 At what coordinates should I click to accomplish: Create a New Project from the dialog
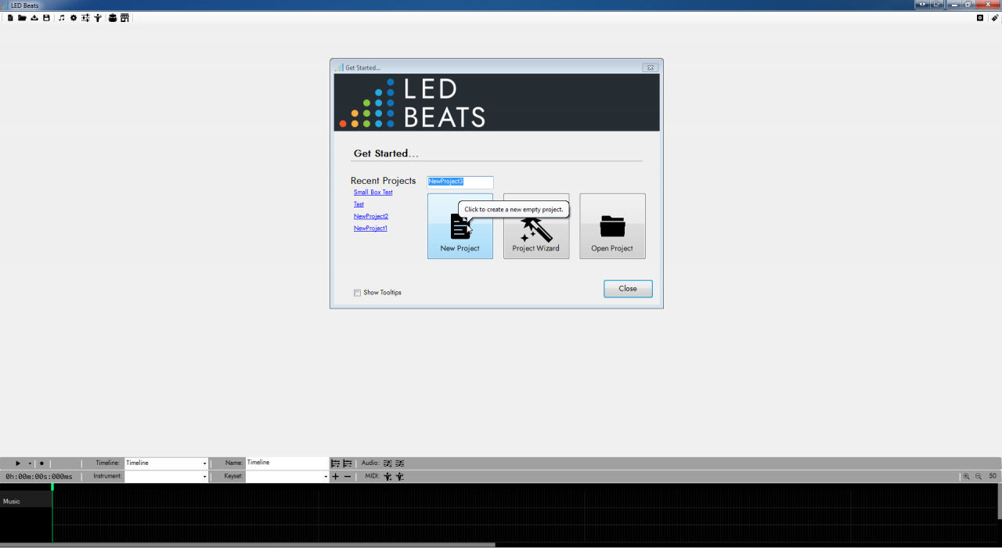pos(460,226)
